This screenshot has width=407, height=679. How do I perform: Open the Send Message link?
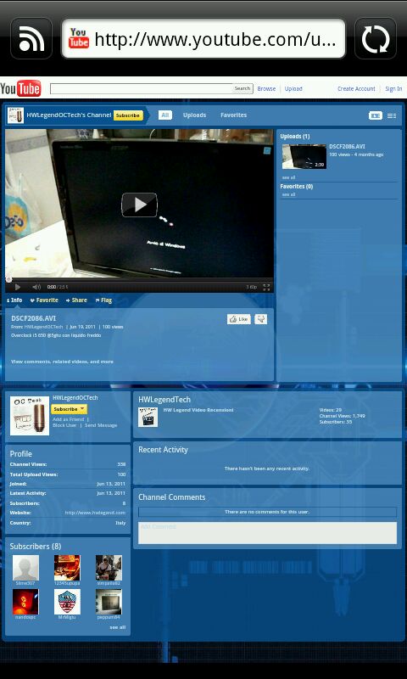101,425
